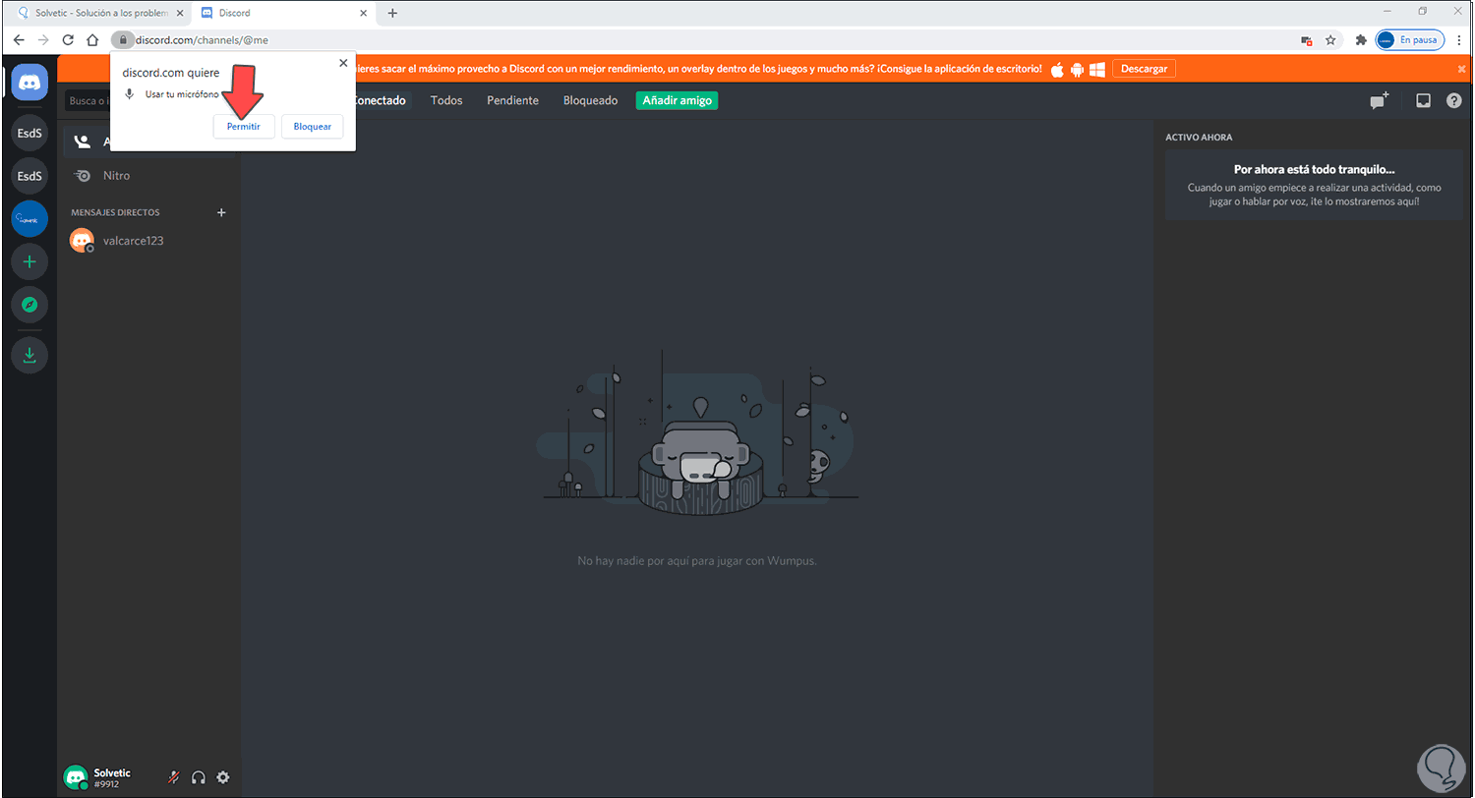
Task: Open the valcarce123 direct message
Action: coord(148,240)
